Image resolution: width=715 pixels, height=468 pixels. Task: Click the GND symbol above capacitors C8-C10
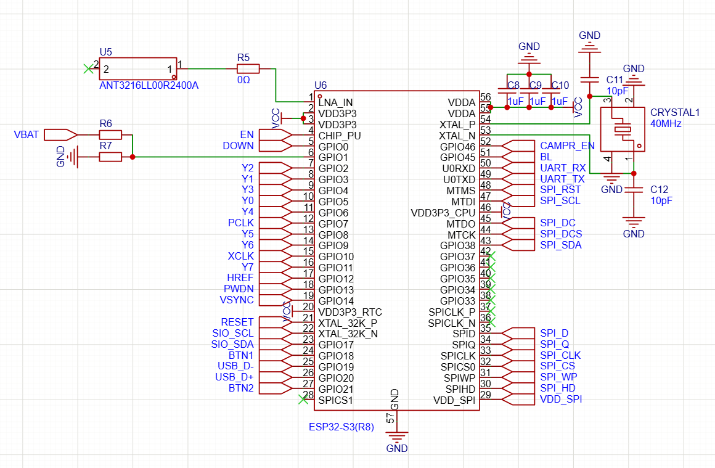click(529, 59)
